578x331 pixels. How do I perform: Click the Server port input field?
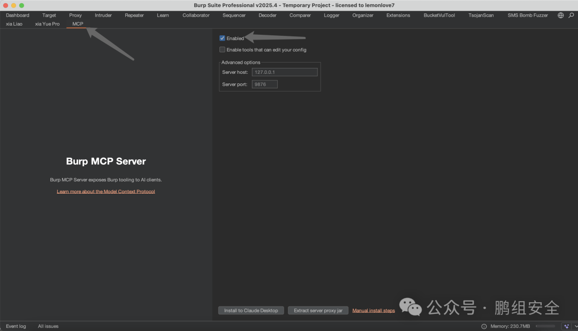[x=265, y=84]
